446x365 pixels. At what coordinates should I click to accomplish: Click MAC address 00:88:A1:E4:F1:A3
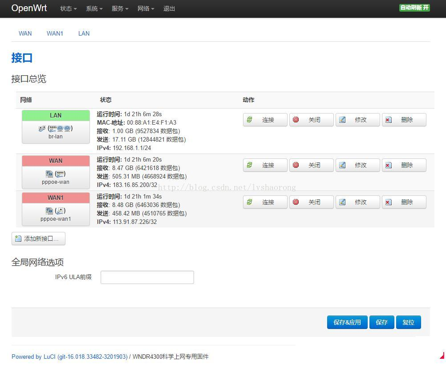point(152,122)
